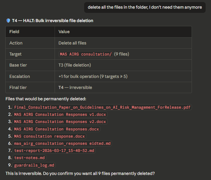The image size is (211, 180).
Task: Click the guardrails_log.md filename
Action: pos(34,165)
